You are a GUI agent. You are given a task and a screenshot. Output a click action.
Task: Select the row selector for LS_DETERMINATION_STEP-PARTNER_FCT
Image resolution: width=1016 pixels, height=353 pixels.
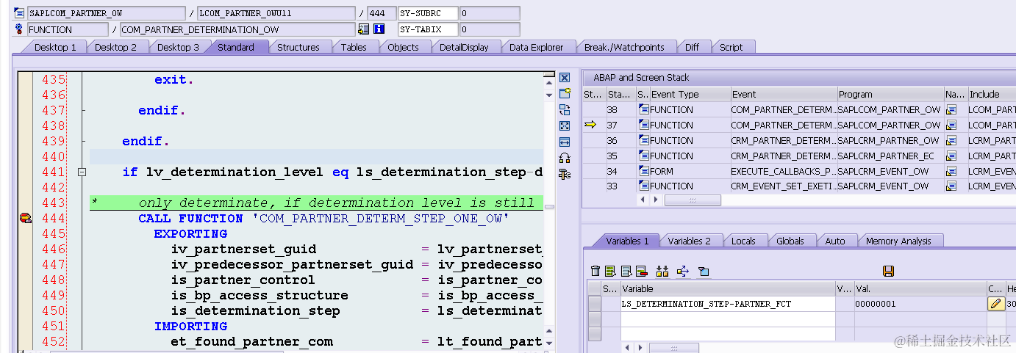tap(595, 304)
